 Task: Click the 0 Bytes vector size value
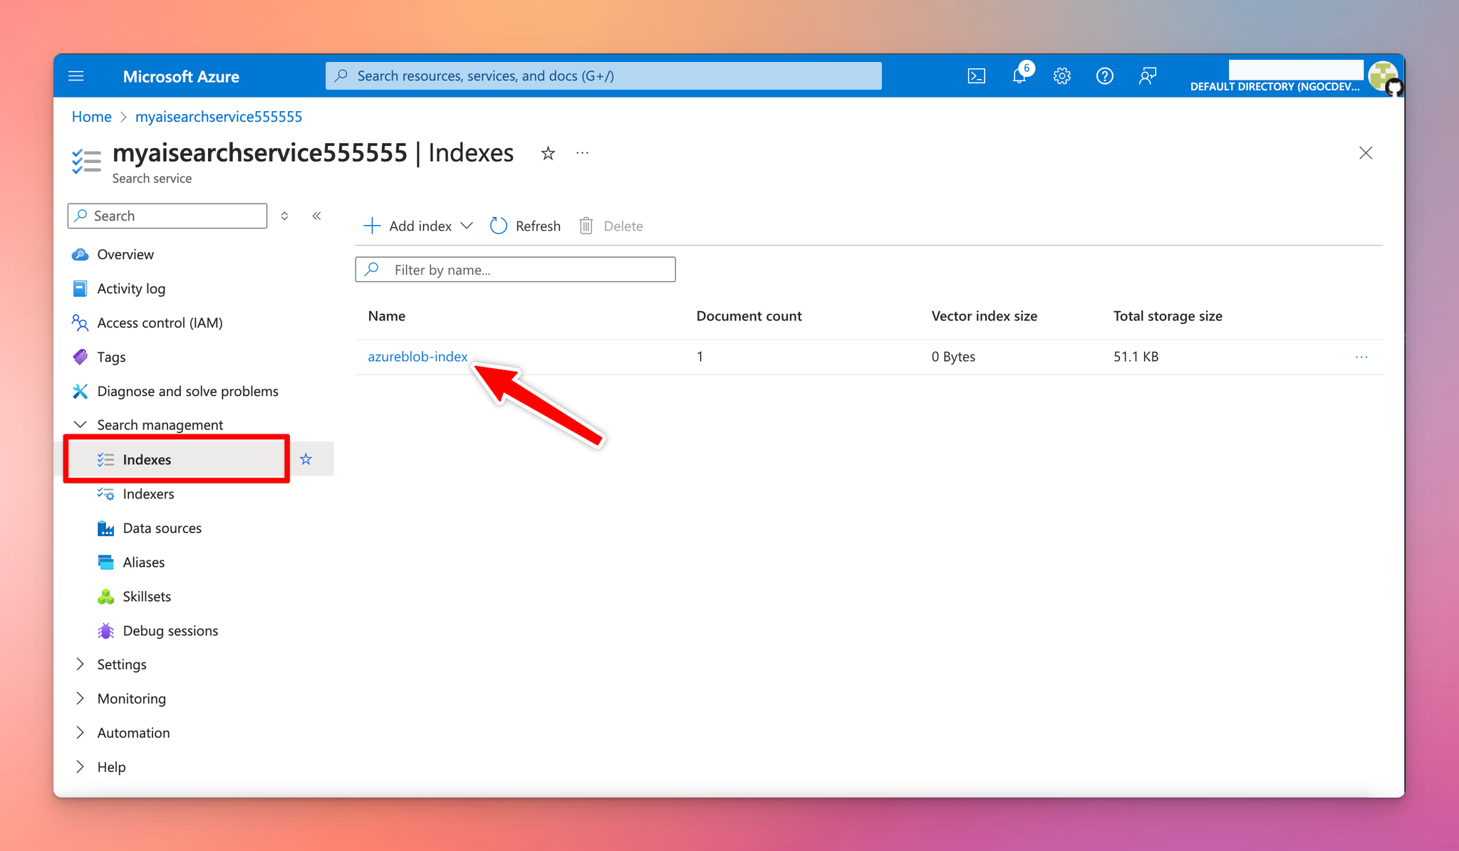tap(953, 356)
